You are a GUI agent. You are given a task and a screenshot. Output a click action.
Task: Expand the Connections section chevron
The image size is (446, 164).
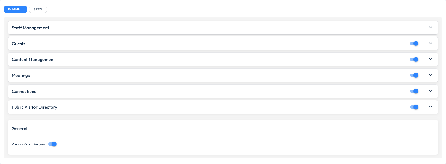coord(430,91)
